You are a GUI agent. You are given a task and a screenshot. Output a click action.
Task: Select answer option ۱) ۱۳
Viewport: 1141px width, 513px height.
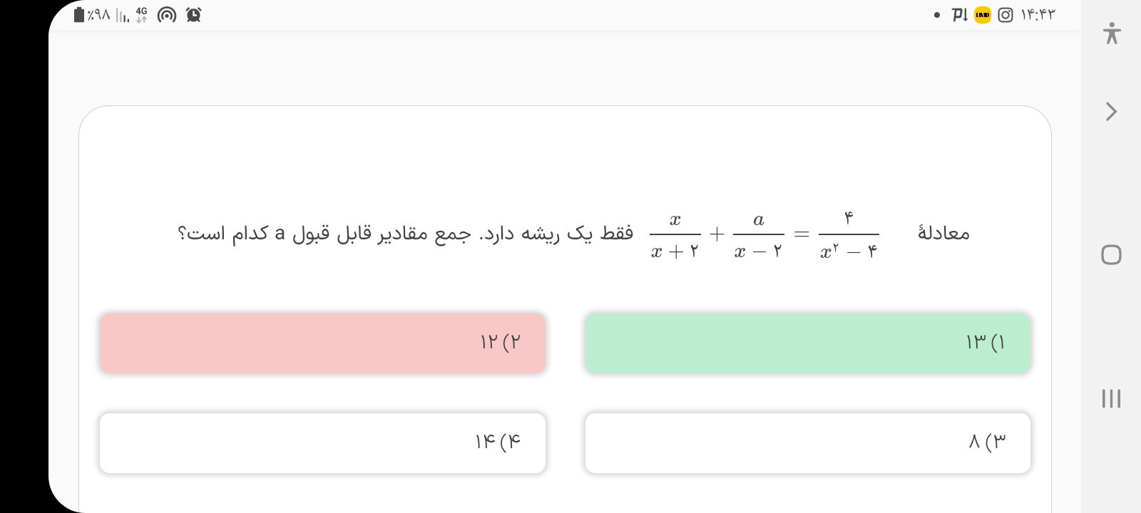(807, 343)
